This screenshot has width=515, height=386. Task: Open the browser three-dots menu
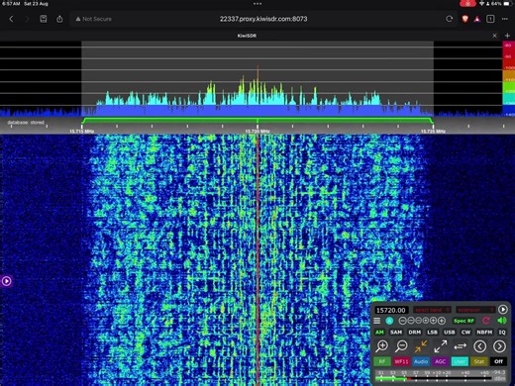click(x=505, y=19)
